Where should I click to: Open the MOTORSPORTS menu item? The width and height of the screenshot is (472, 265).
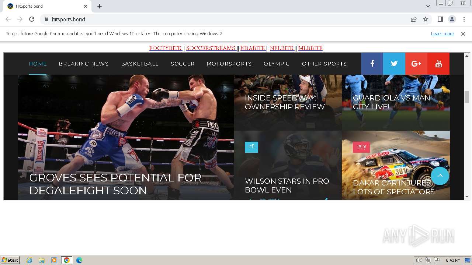pyautogui.click(x=229, y=64)
